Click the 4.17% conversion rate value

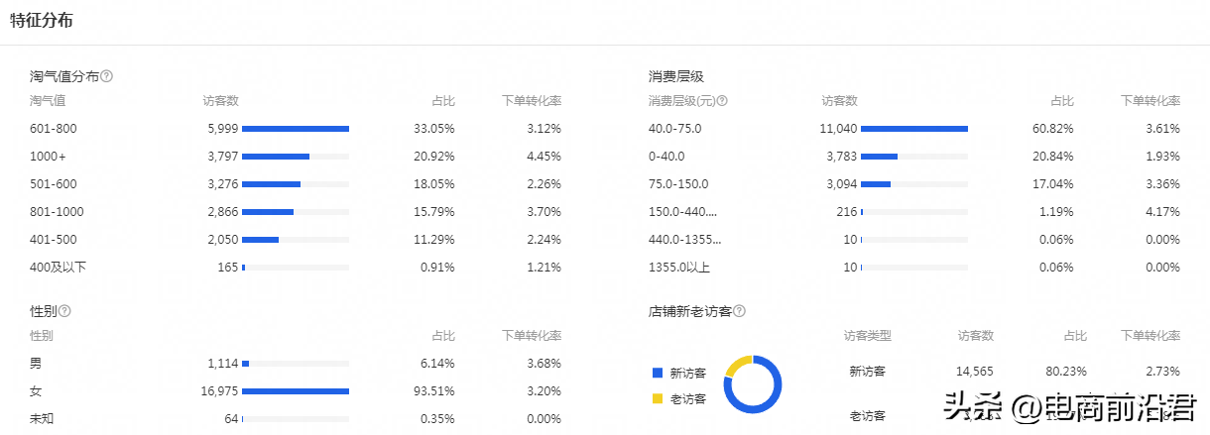(1163, 212)
